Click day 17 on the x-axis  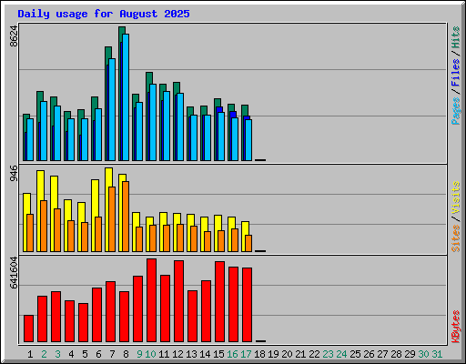[x=246, y=354]
